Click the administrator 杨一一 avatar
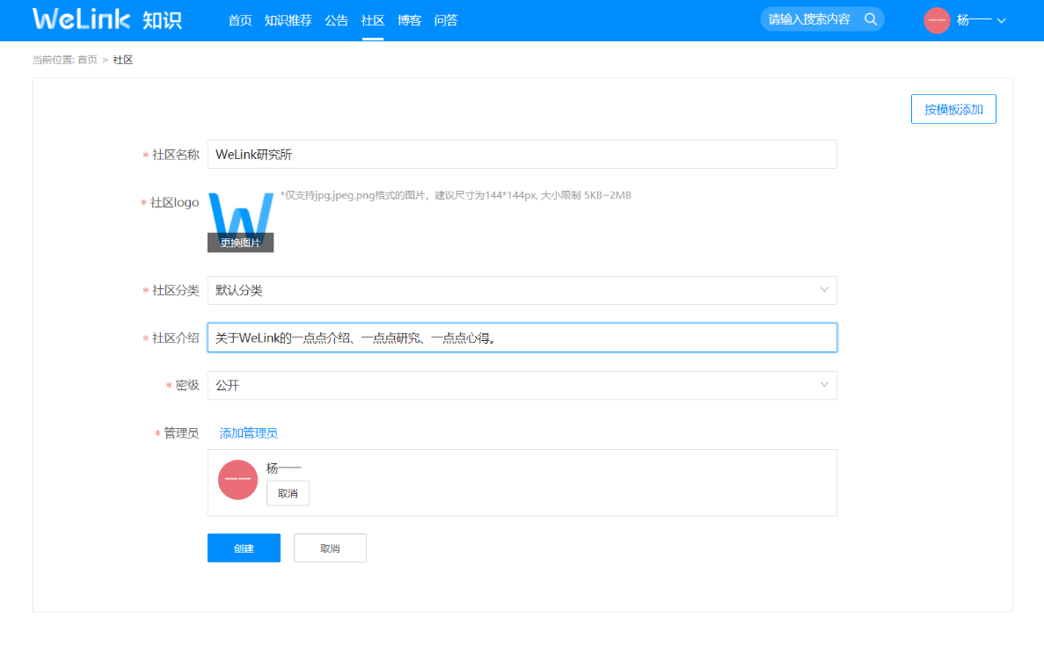This screenshot has height=646, width=1044. tap(237, 479)
